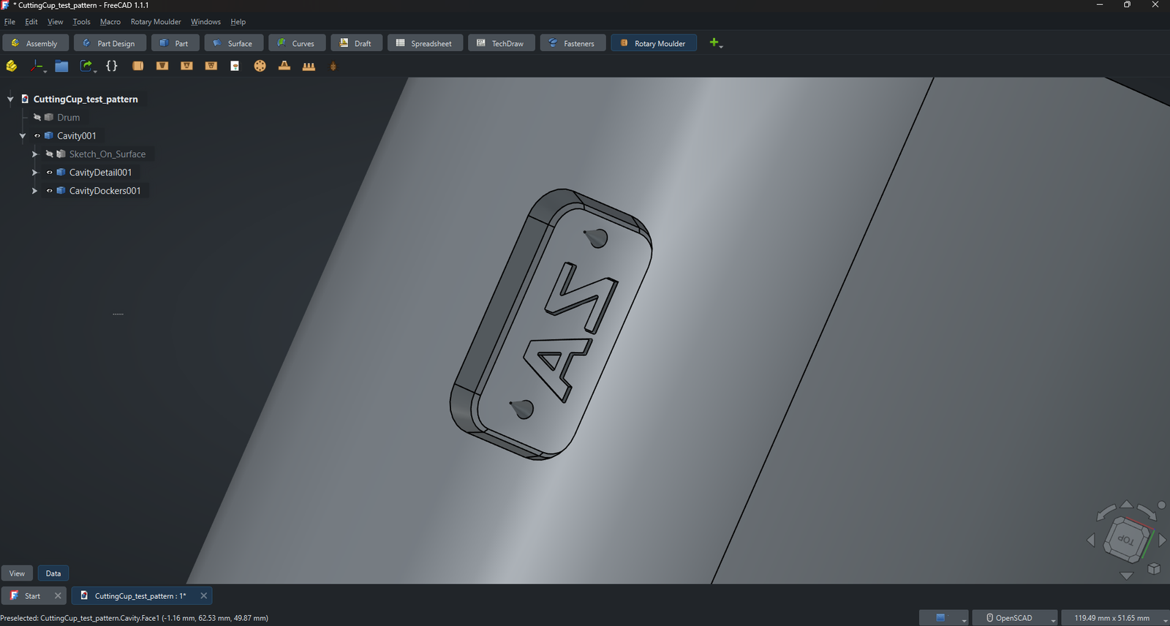
Task: Toggle visibility eye of Cavity001
Action: (x=37, y=135)
